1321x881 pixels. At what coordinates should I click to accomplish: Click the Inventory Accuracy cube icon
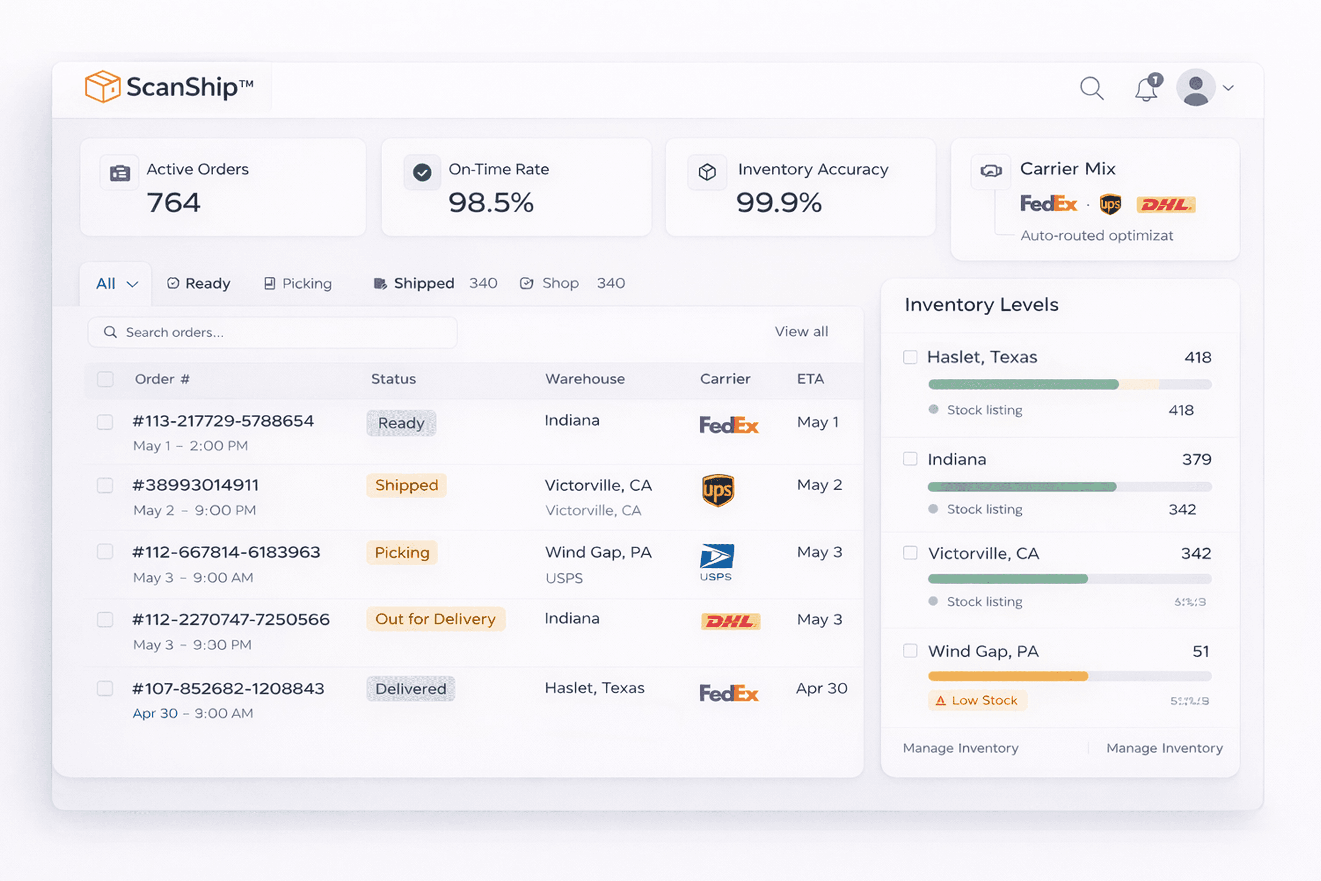tap(707, 172)
